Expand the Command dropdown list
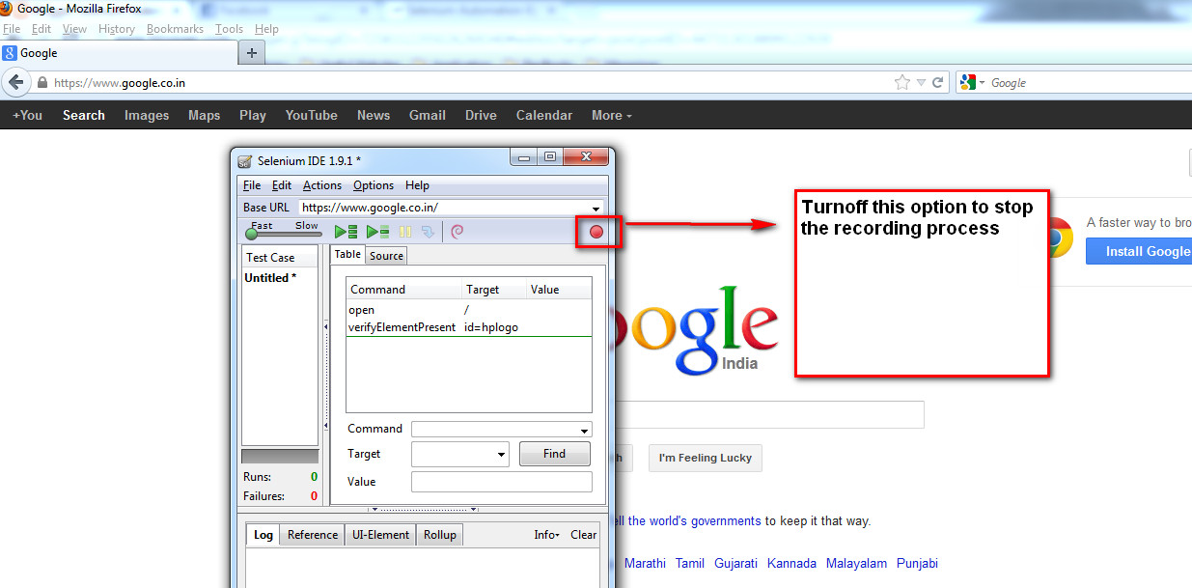Screen dimensions: 1192x588 (583, 429)
